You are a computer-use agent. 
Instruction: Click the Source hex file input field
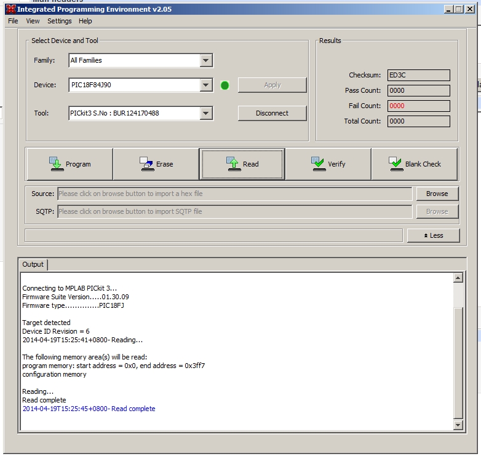point(235,194)
